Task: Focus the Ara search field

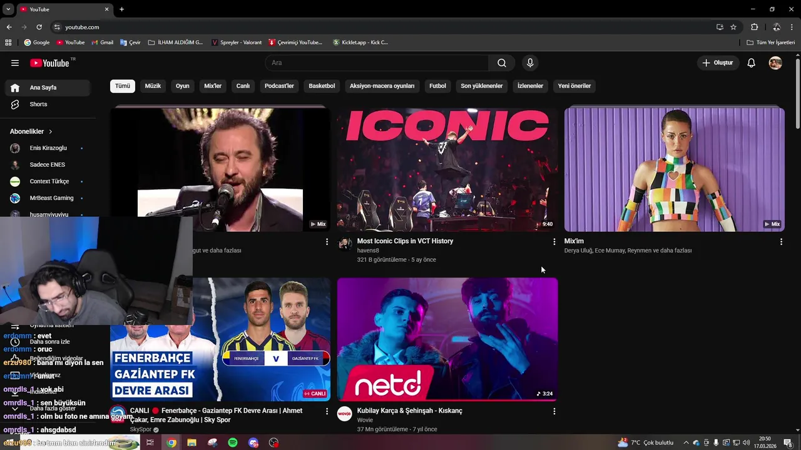Action: pos(377,62)
